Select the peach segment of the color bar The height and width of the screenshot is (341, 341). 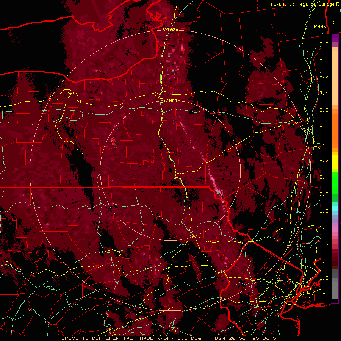point(335,78)
